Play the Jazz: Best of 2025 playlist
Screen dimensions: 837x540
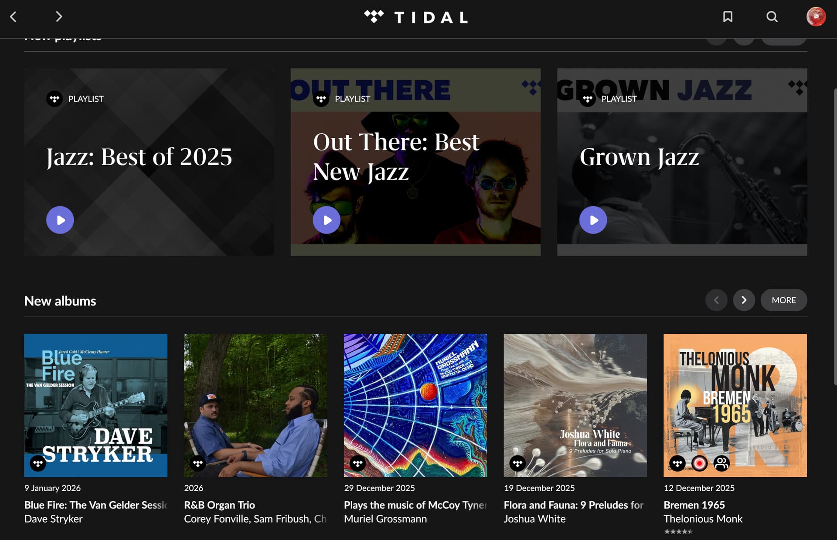point(60,220)
